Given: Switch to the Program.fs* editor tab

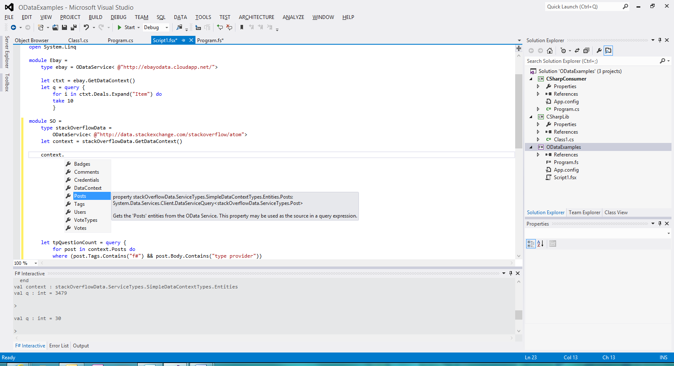Looking at the screenshot, I should tap(210, 40).
